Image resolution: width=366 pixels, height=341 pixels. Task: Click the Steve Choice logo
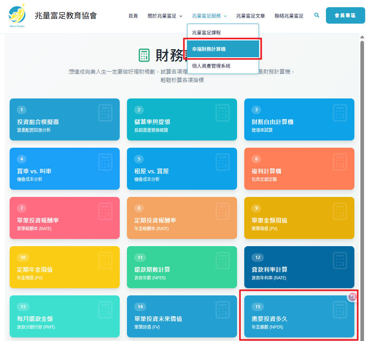pos(17,15)
